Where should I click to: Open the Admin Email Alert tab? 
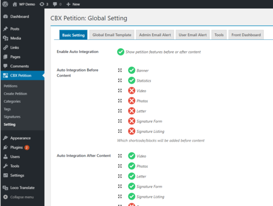155,35
